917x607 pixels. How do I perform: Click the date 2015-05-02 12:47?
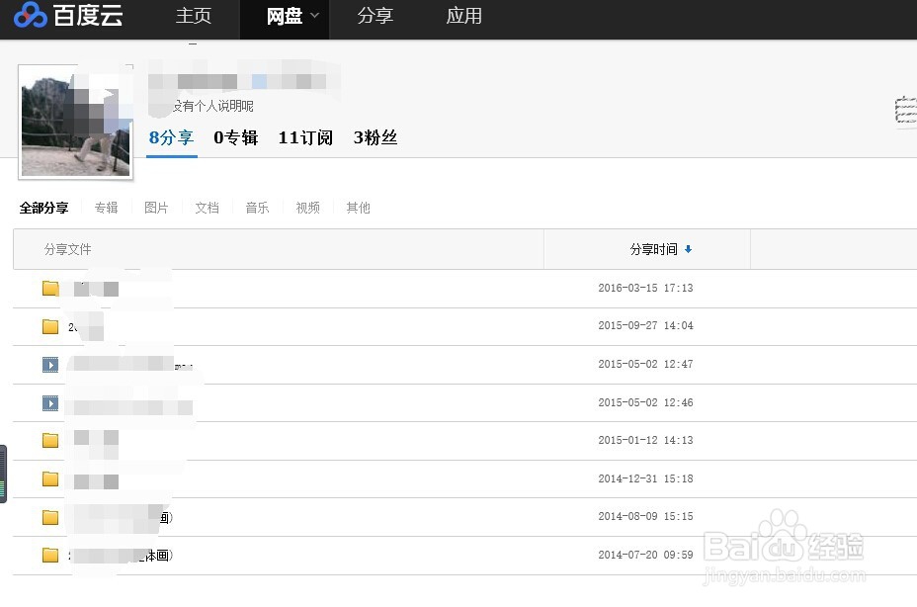[x=645, y=364]
